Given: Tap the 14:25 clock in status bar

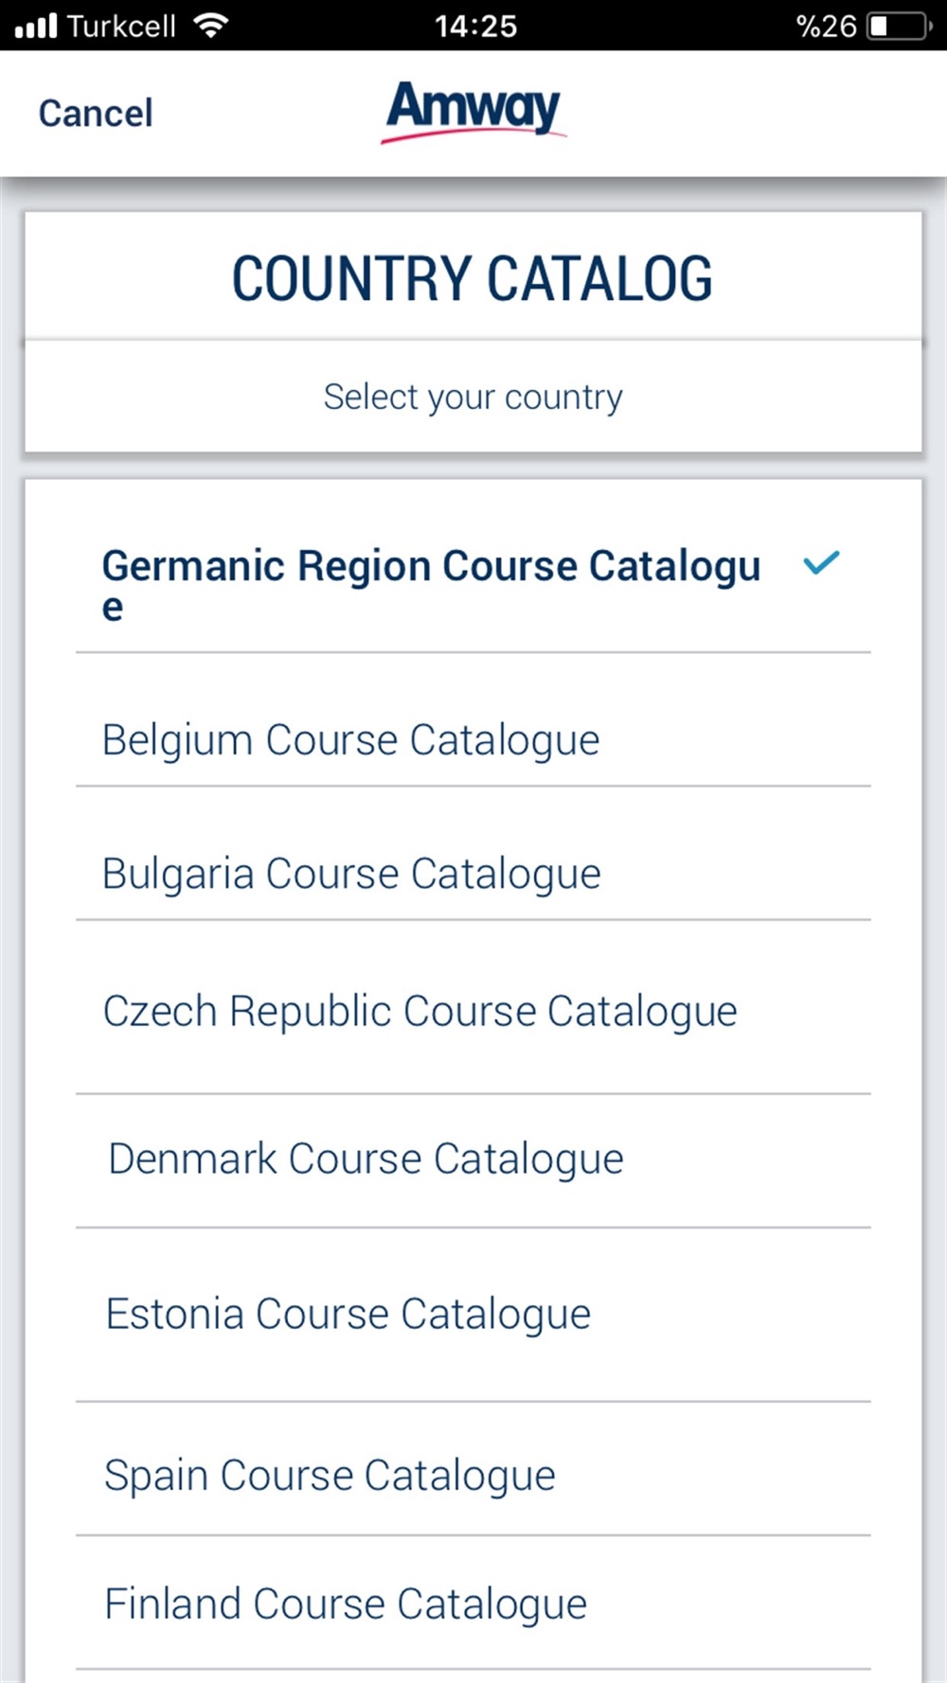Looking at the screenshot, I should [x=475, y=26].
